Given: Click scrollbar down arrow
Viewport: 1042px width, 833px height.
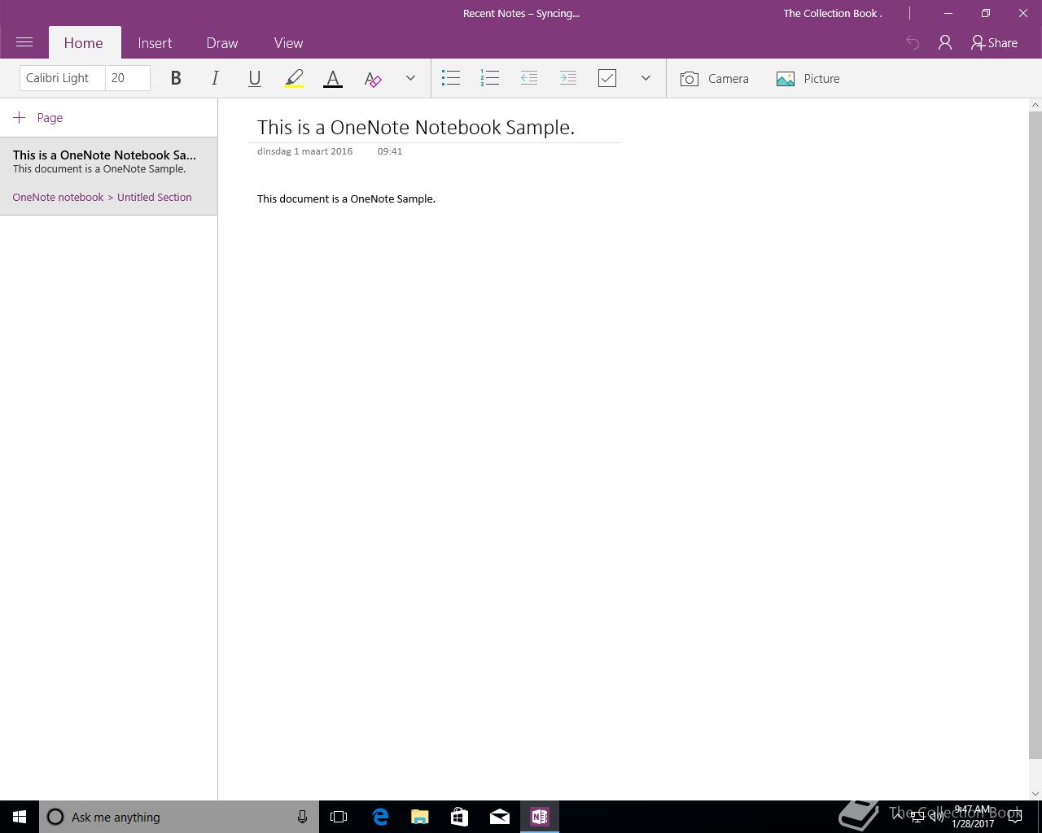Looking at the screenshot, I should tap(1035, 794).
